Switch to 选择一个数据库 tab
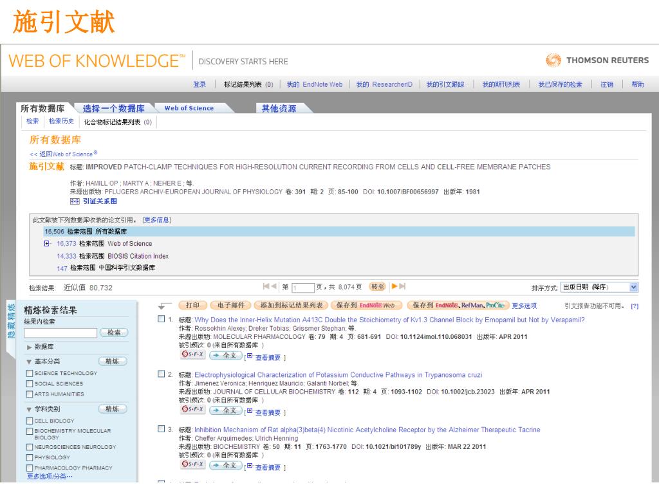 pos(113,108)
